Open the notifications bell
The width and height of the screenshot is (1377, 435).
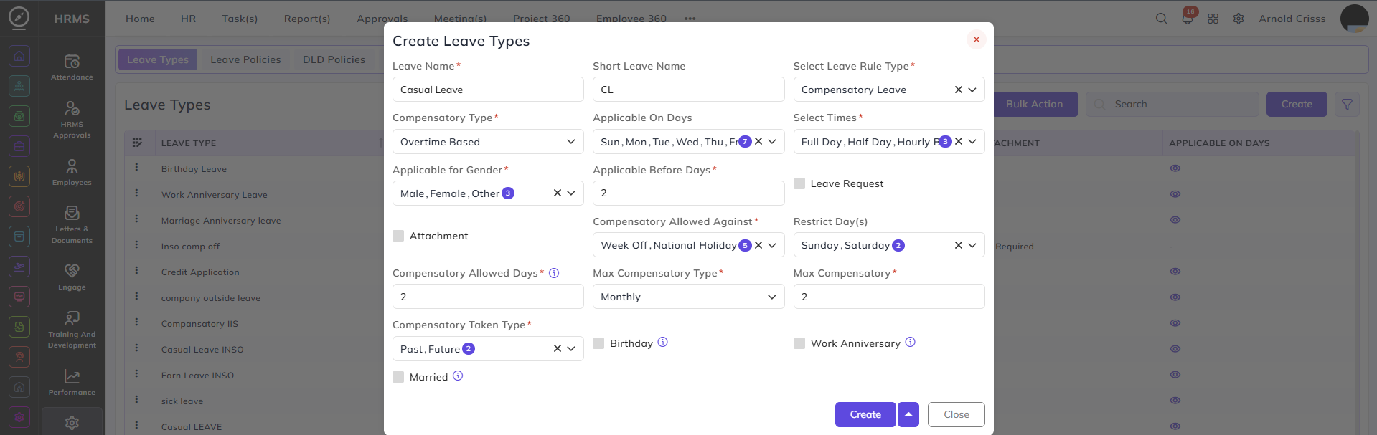click(1188, 19)
